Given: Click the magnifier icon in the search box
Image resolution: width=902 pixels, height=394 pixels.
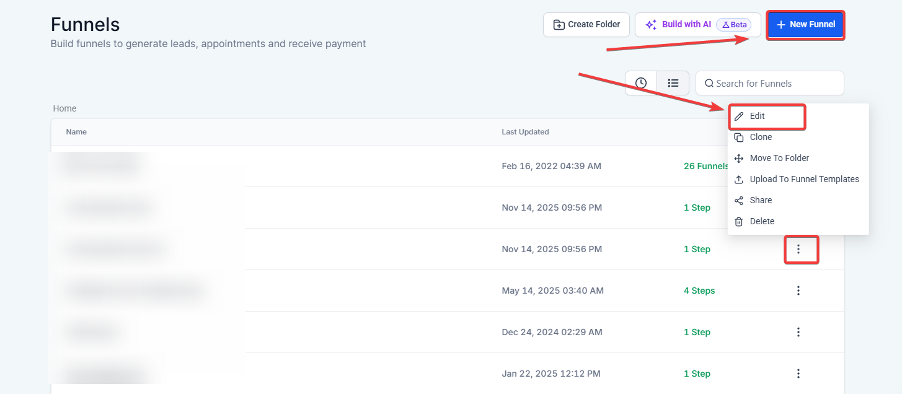Looking at the screenshot, I should (x=709, y=84).
